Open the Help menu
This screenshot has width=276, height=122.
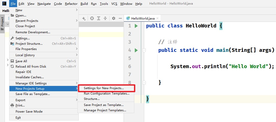click(x=139, y=4)
